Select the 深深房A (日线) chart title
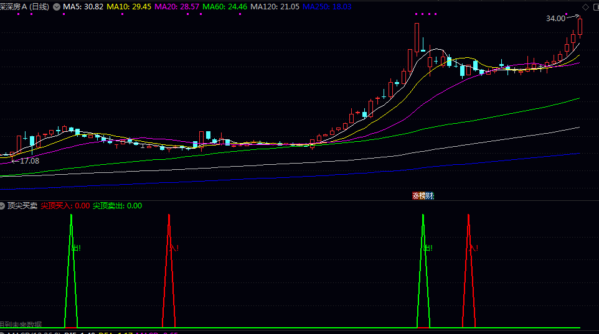The image size is (599, 334). pyautogui.click(x=24, y=7)
